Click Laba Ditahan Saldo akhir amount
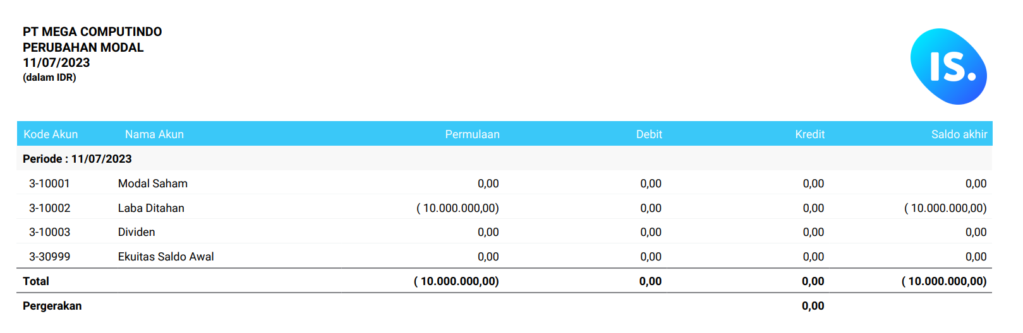The image size is (1023, 333). [945, 208]
